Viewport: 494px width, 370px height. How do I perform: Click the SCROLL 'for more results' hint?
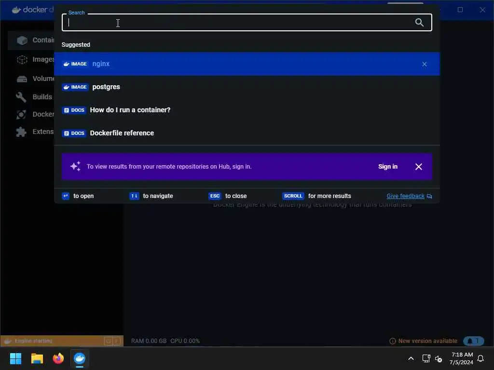(316, 196)
